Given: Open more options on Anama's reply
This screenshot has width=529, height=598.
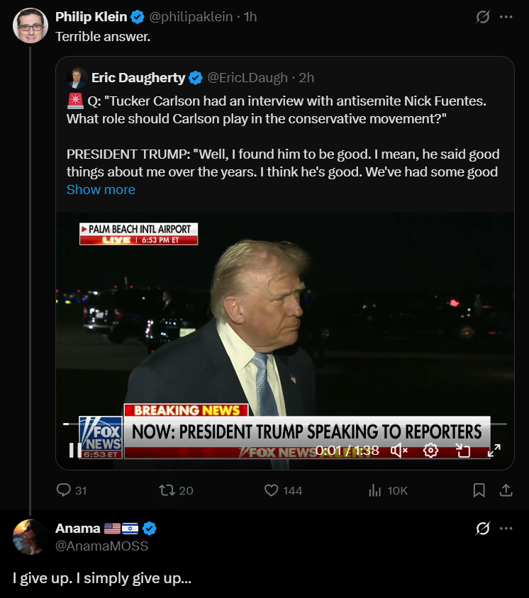Looking at the screenshot, I should click(x=506, y=527).
